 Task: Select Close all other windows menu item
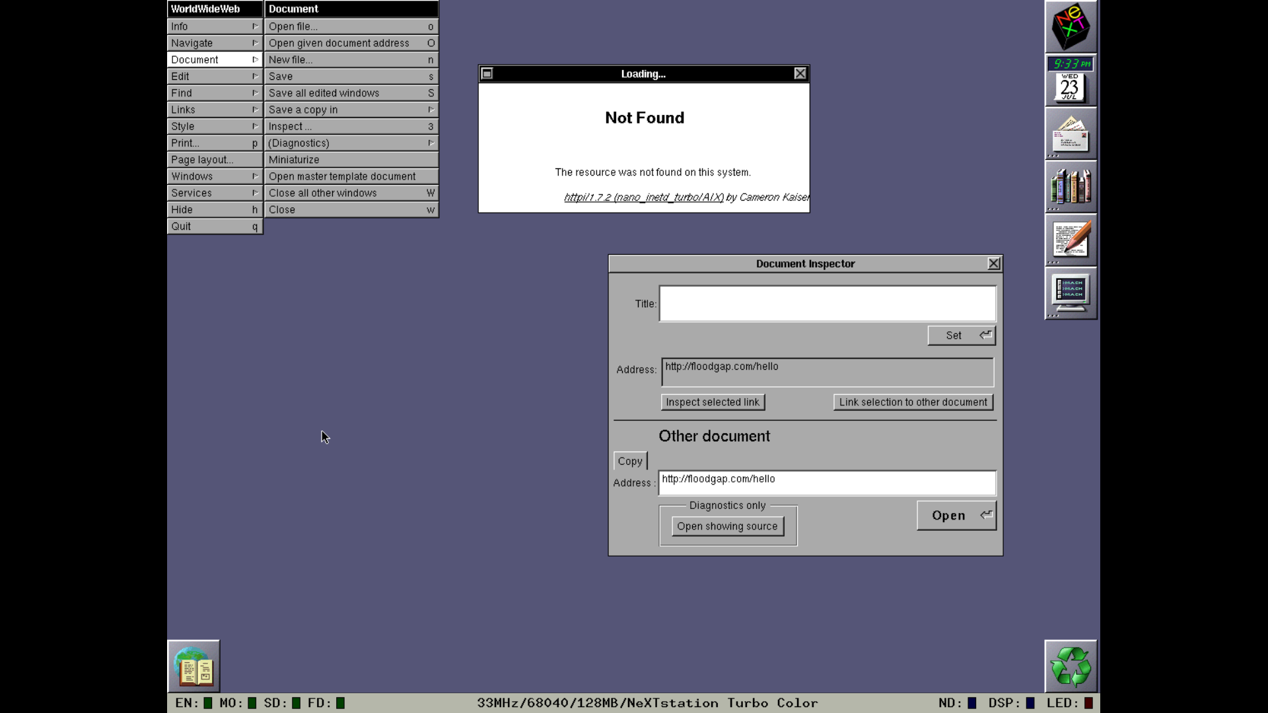[351, 193]
